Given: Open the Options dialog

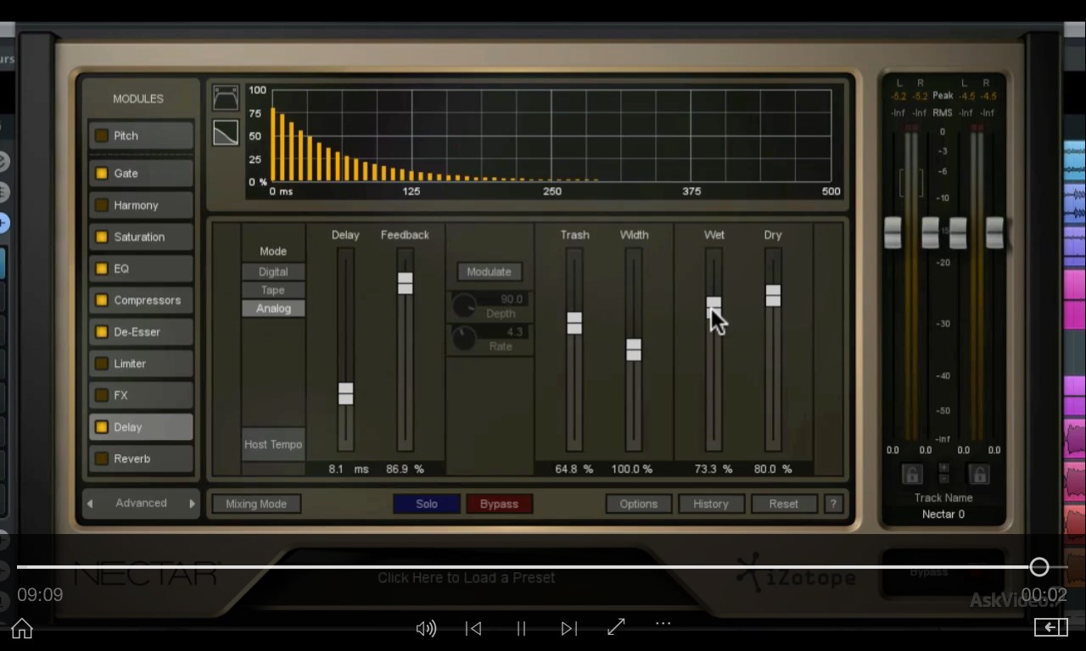Looking at the screenshot, I should (x=639, y=504).
